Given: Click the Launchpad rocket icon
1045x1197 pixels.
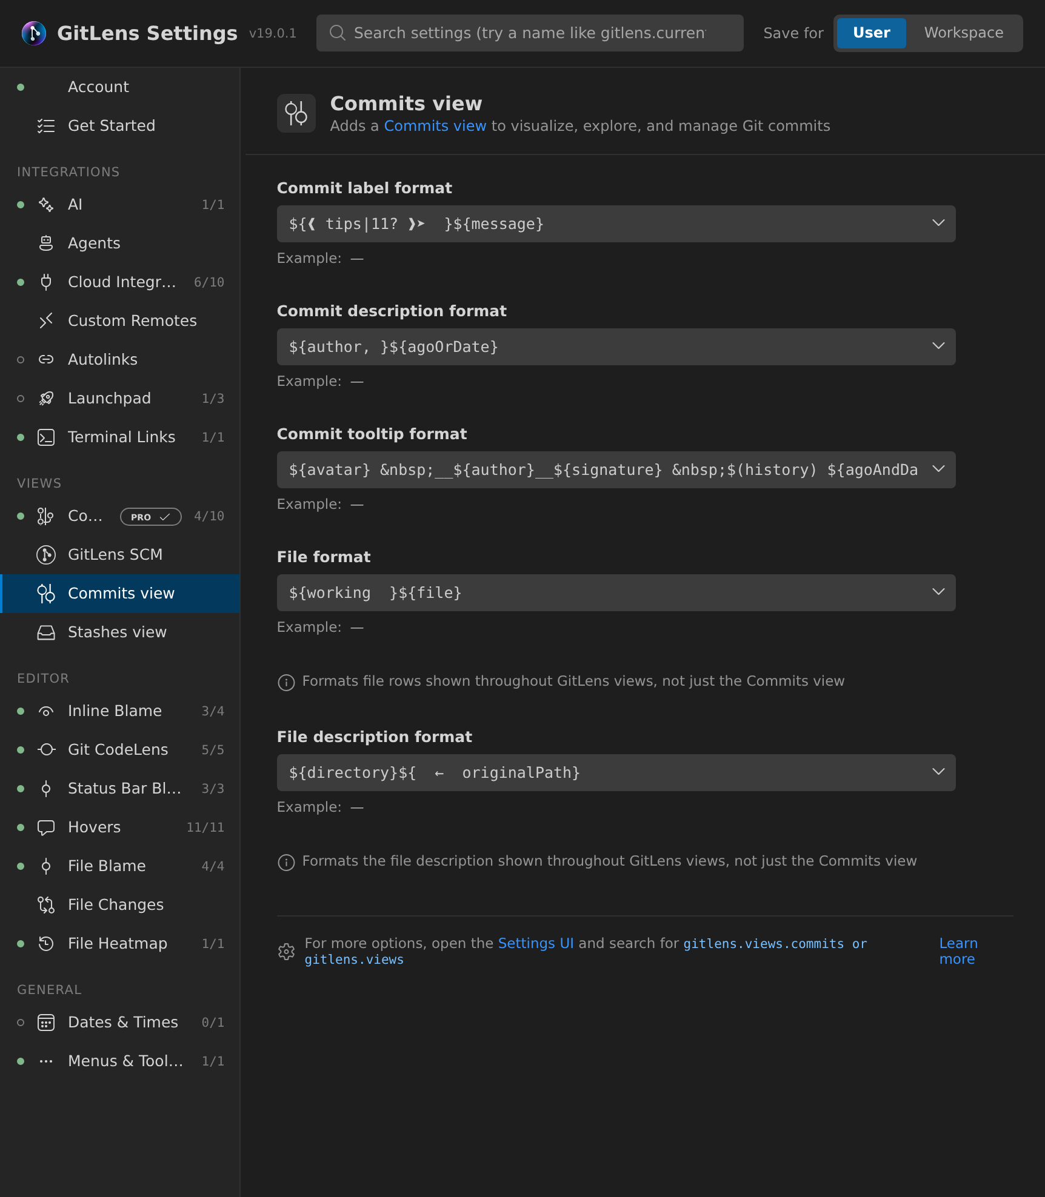Looking at the screenshot, I should [x=46, y=398].
